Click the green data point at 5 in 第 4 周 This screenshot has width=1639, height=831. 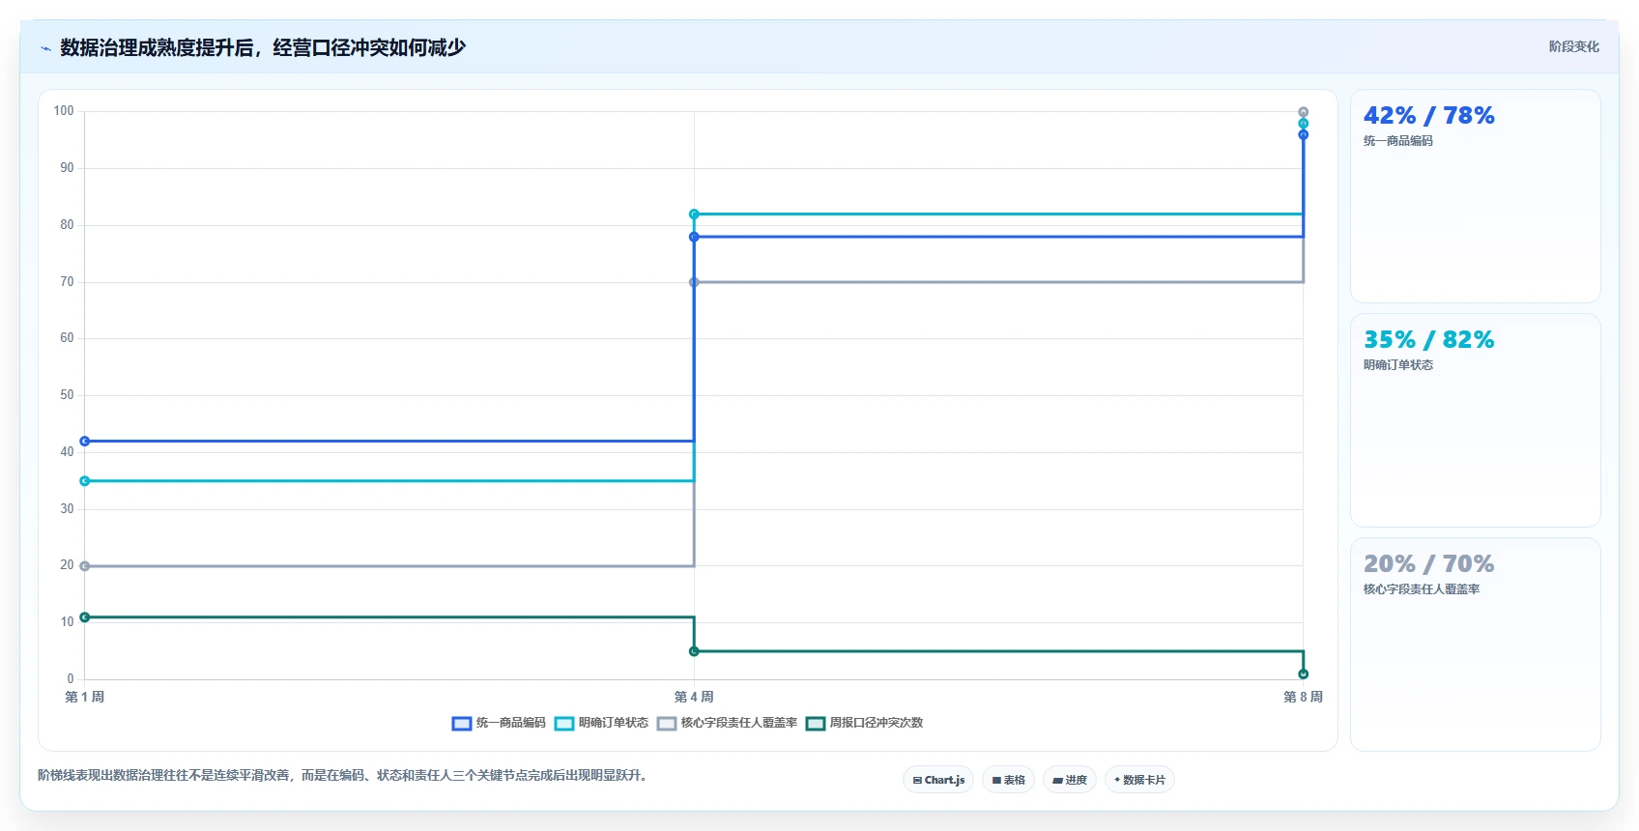click(x=694, y=651)
